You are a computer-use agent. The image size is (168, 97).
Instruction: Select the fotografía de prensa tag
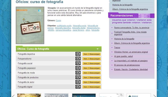pos(93,26)
